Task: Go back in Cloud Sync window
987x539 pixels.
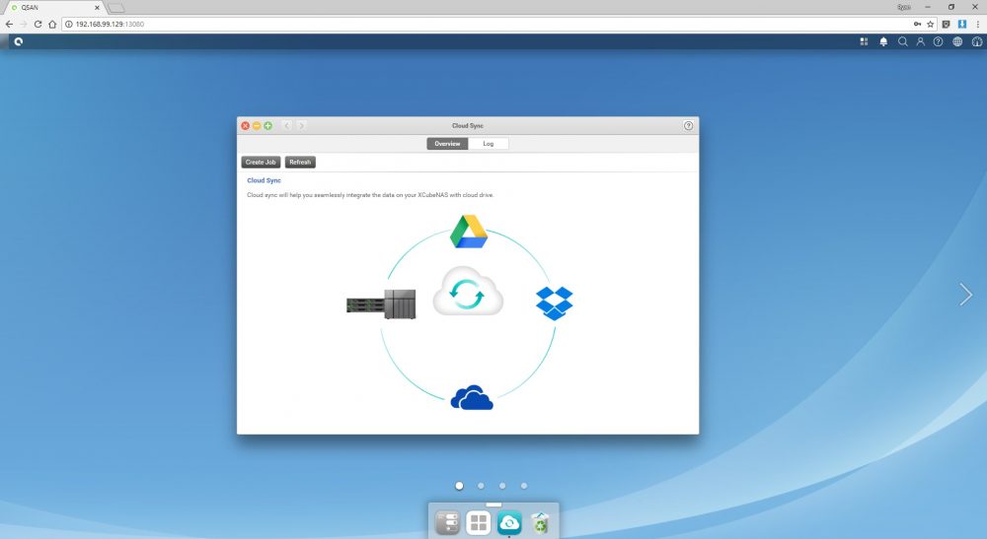Action: (x=287, y=126)
